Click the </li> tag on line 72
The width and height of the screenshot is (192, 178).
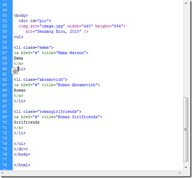click(20, 133)
